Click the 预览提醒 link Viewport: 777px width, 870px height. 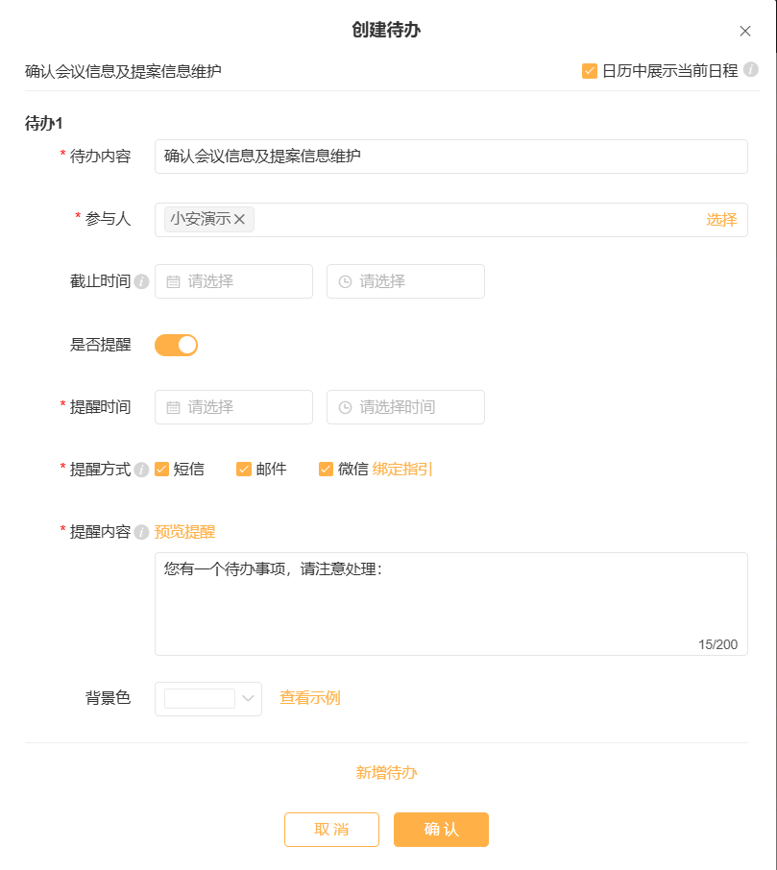coord(184,532)
